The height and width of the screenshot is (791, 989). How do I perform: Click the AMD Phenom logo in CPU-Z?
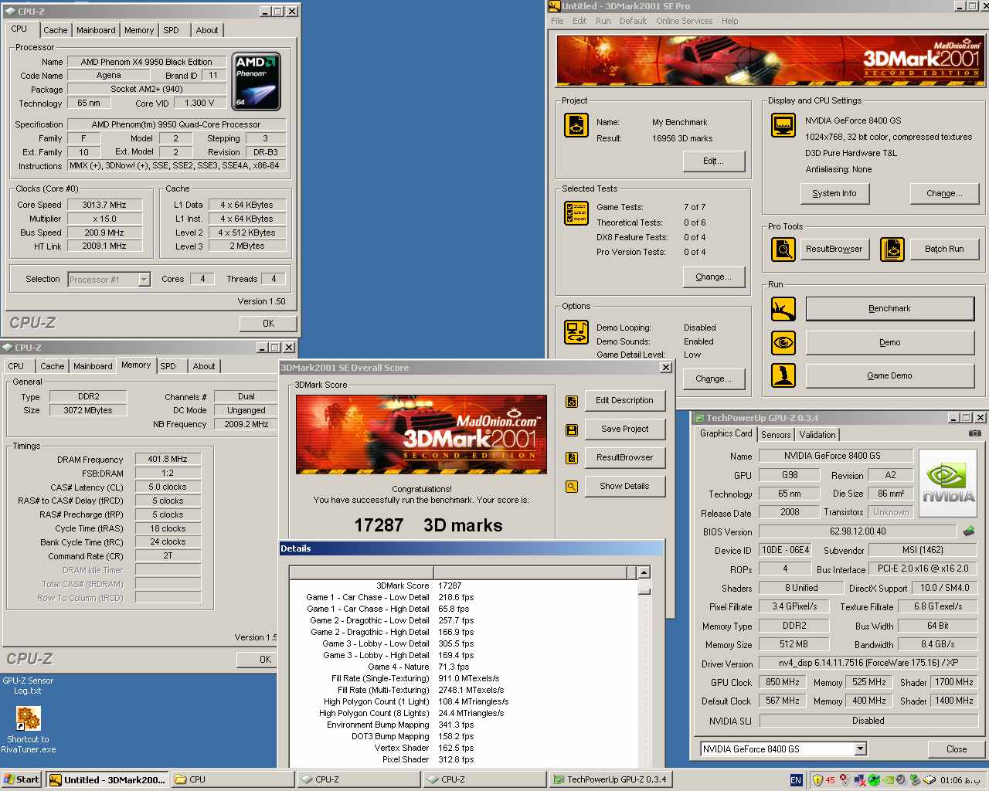(257, 81)
